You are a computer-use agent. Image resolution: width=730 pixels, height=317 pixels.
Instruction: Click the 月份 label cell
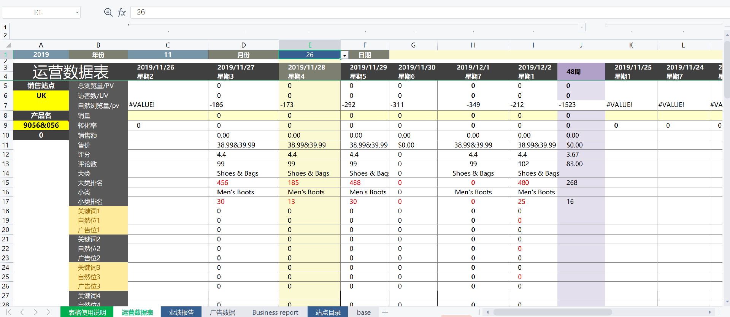(x=243, y=55)
